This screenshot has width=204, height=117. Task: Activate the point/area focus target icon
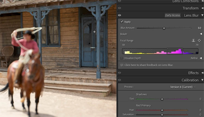[x=199, y=40]
